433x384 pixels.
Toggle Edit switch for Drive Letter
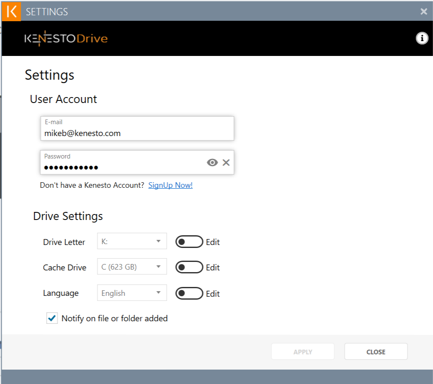tap(189, 242)
